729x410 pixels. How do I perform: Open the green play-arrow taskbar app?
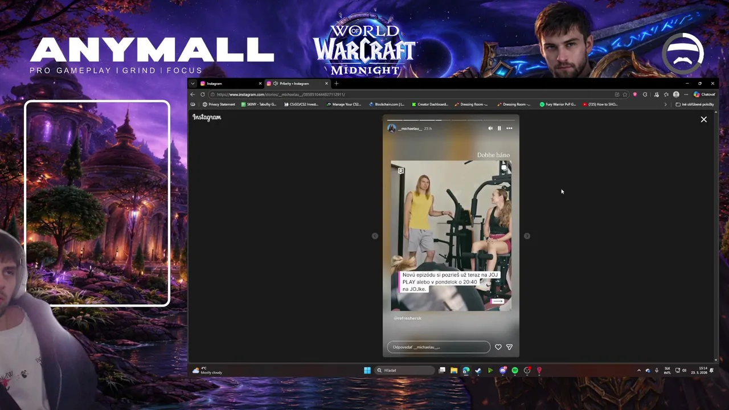[x=490, y=370]
